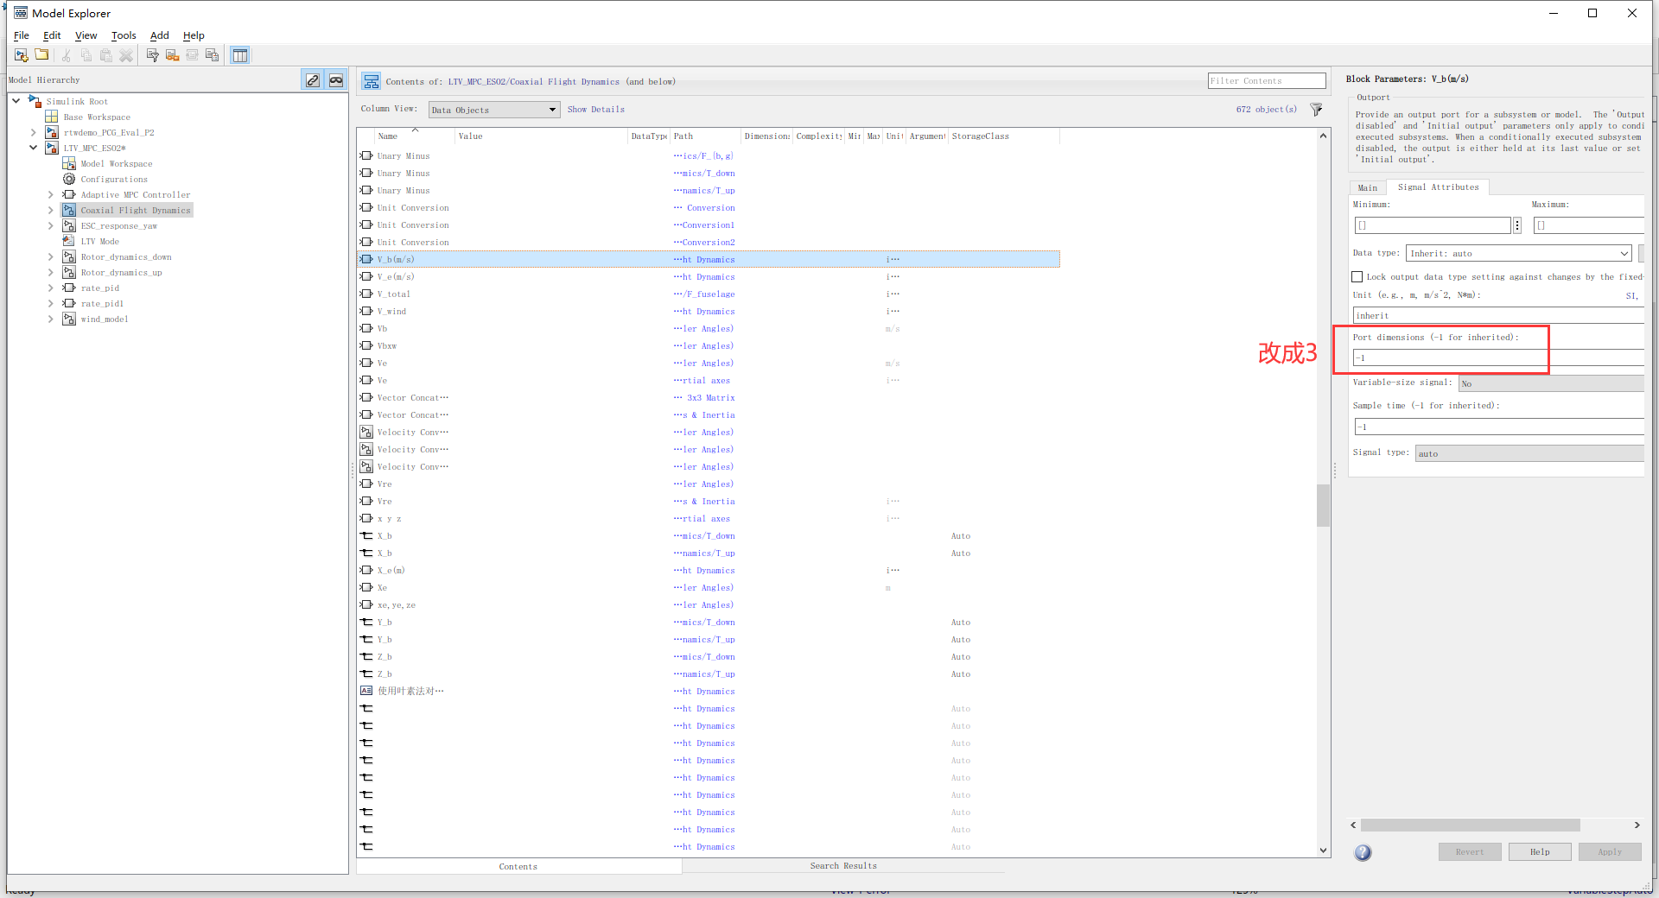Open the Help menu

[194, 35]
